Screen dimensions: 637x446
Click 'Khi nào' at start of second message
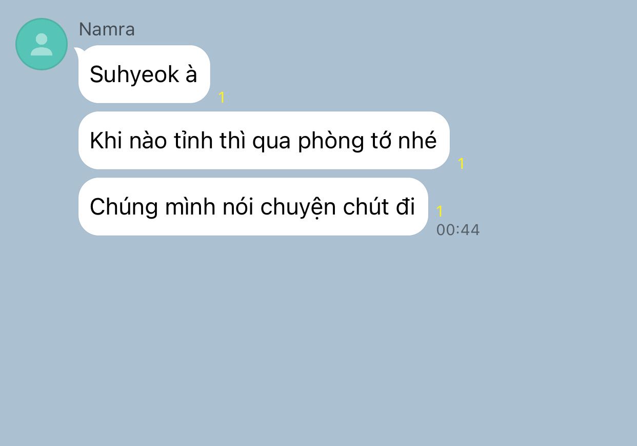point(128,141)
